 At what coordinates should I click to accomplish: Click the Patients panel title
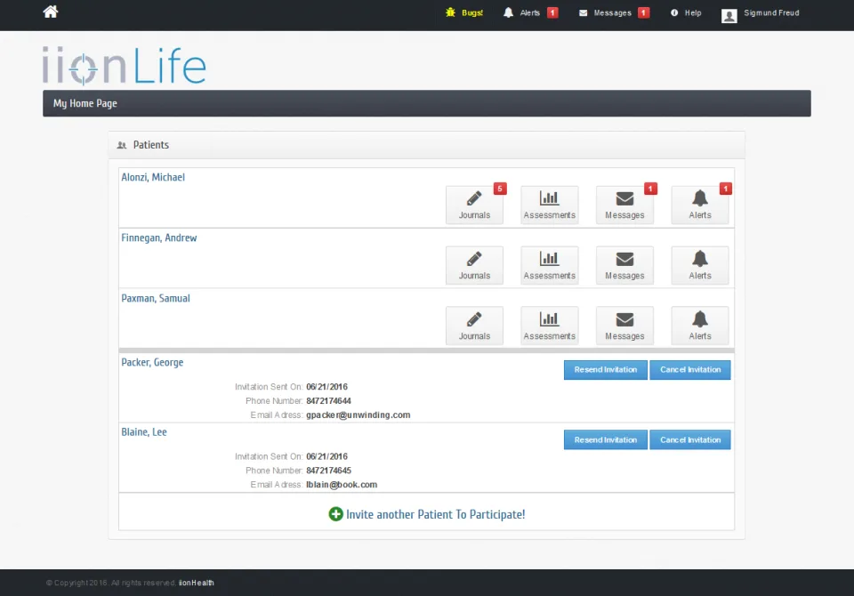[x=151, y=145]
